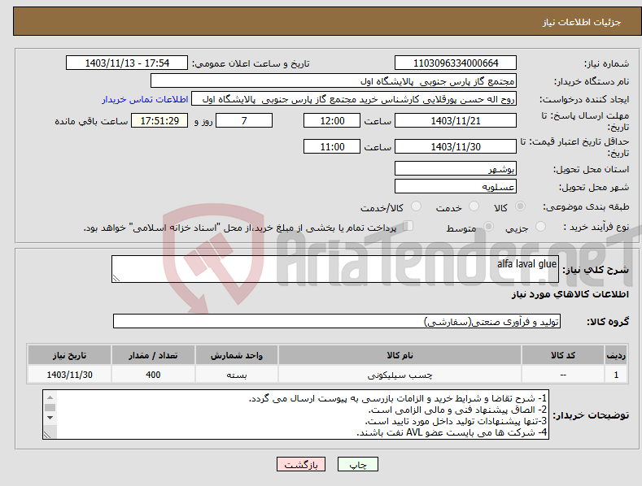Click the quantity cell 400

point(153,375)
